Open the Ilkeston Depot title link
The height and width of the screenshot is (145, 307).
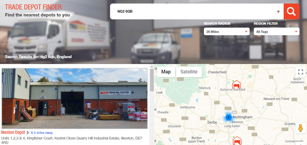[13, 132]
